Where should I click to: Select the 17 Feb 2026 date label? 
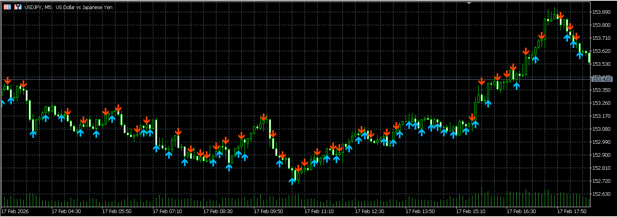coord(15,211)
